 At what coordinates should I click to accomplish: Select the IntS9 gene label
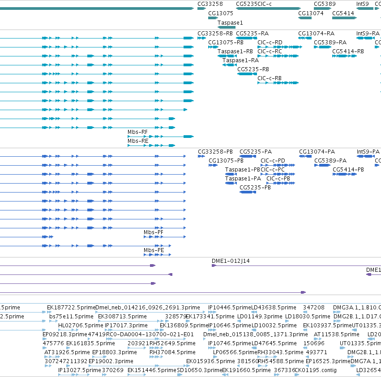tap(363, 4)
